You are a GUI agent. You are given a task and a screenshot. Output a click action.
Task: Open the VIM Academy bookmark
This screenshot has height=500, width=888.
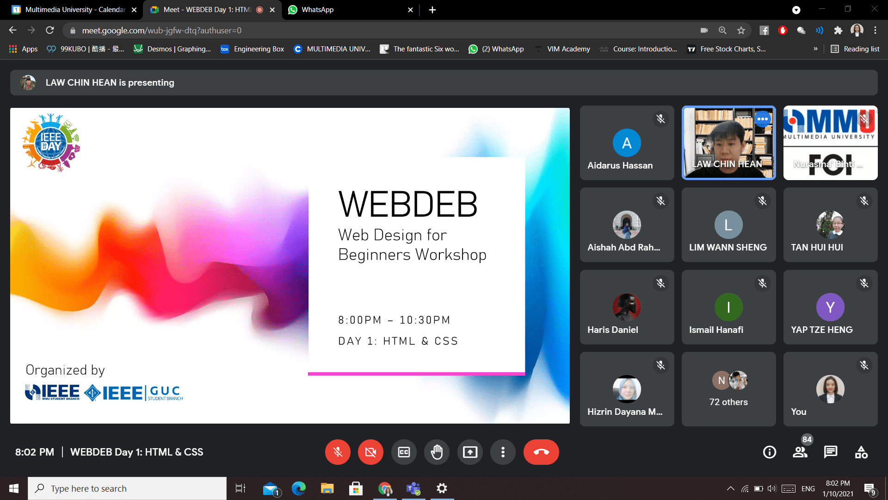click(562, 49)
